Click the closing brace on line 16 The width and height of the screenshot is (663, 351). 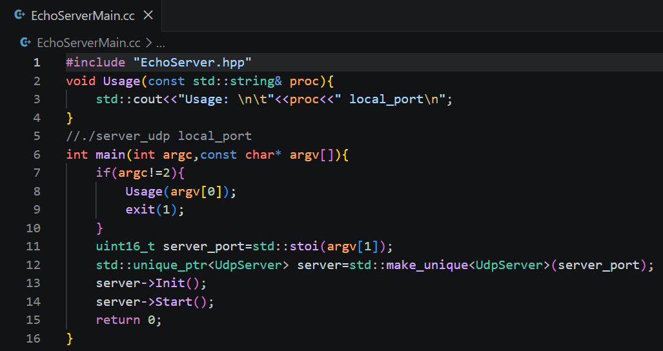pyautogui.click(x=70, y=338)
